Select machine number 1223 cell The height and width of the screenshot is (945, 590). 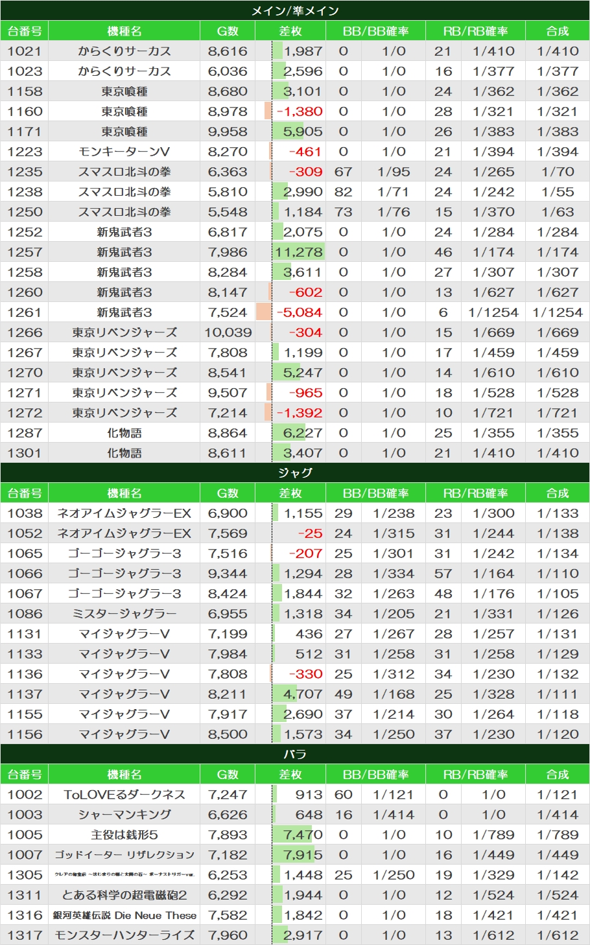point(25,152)
